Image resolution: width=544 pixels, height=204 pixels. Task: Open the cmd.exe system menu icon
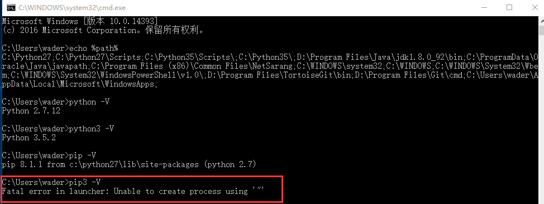pyautogui.click(x=11, y=8)
